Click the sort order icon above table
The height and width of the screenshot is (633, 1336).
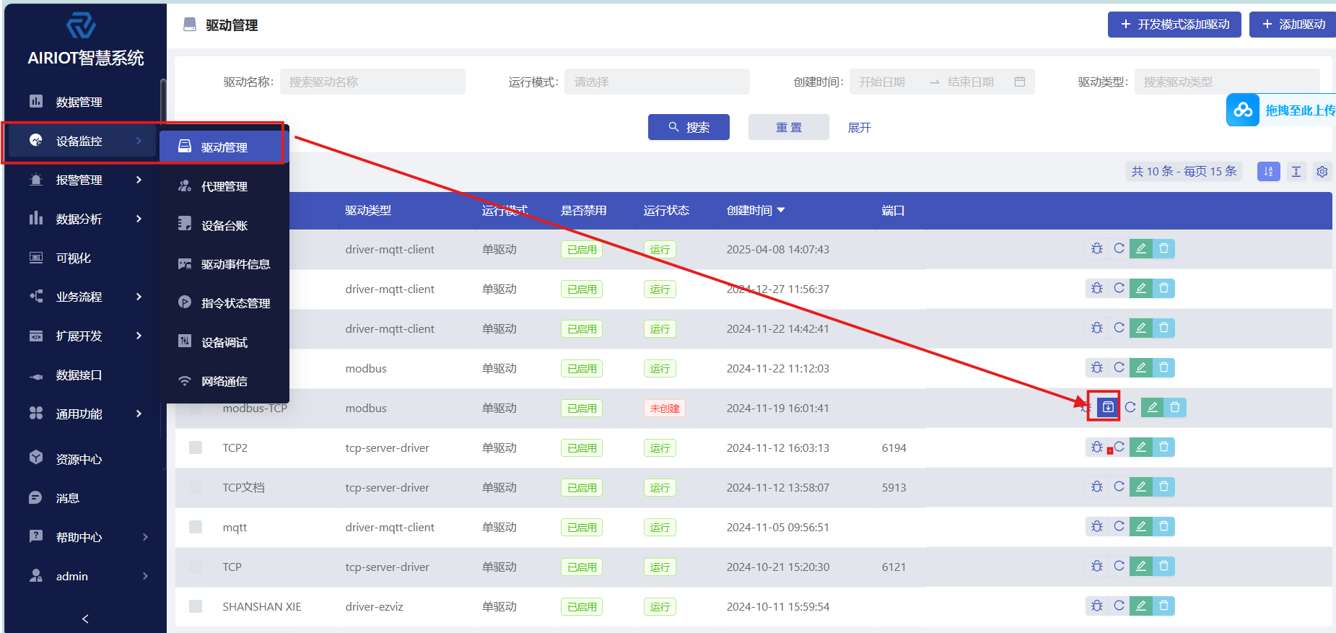pos(1268,172)
